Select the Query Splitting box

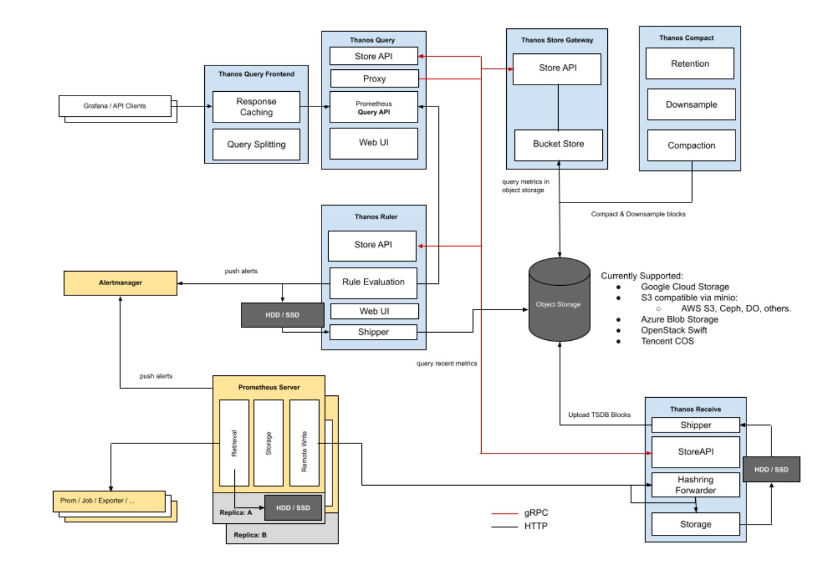pyautogui.click(x=256, y=144)
